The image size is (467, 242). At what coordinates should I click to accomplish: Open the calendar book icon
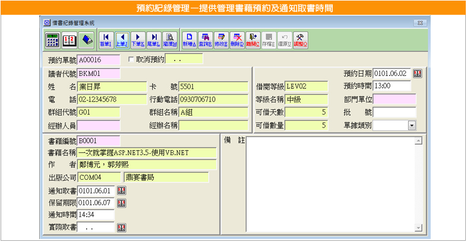(x=70, y=40)
